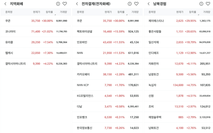Favorite the 남북경협 theme with heart
Viewport: 213px width, 133px height.
[208, 4]
